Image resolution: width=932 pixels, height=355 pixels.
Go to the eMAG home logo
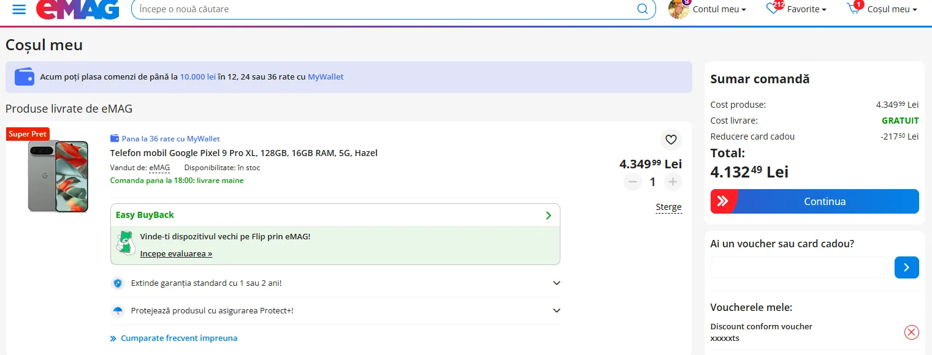click(78, 9)
